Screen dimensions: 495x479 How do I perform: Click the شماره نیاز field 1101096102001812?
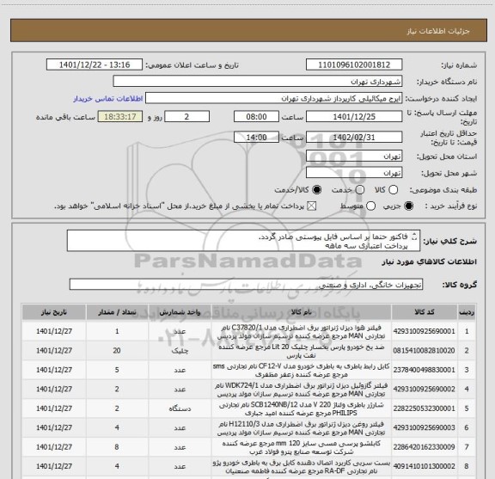[354, 64]
